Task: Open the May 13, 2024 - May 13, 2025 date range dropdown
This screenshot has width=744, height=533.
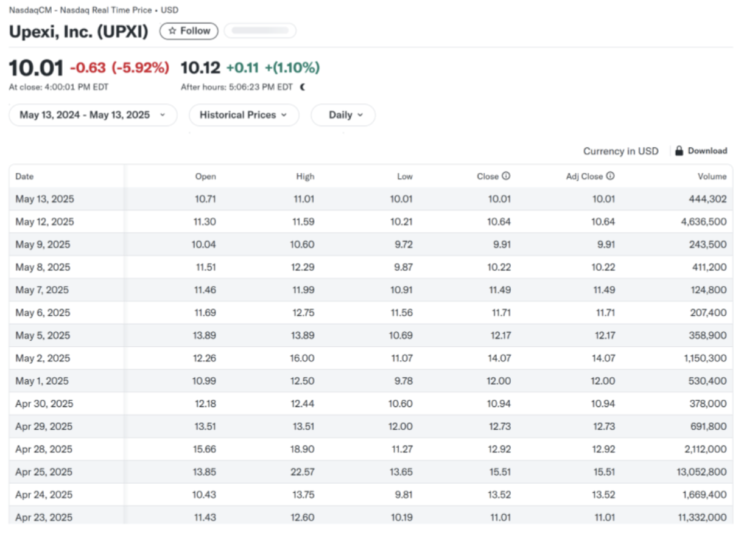Action: click(x=93, y=115)
